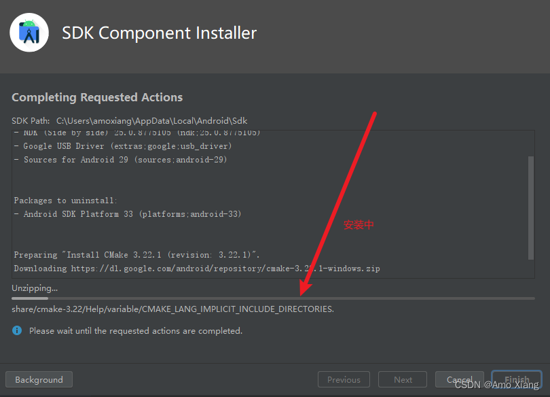Send the installation to Background
550x397 pixels.
tap(39, 379)
